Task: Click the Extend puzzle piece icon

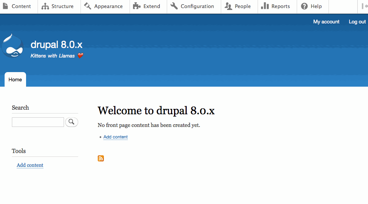Action: [x=136, y=6]
